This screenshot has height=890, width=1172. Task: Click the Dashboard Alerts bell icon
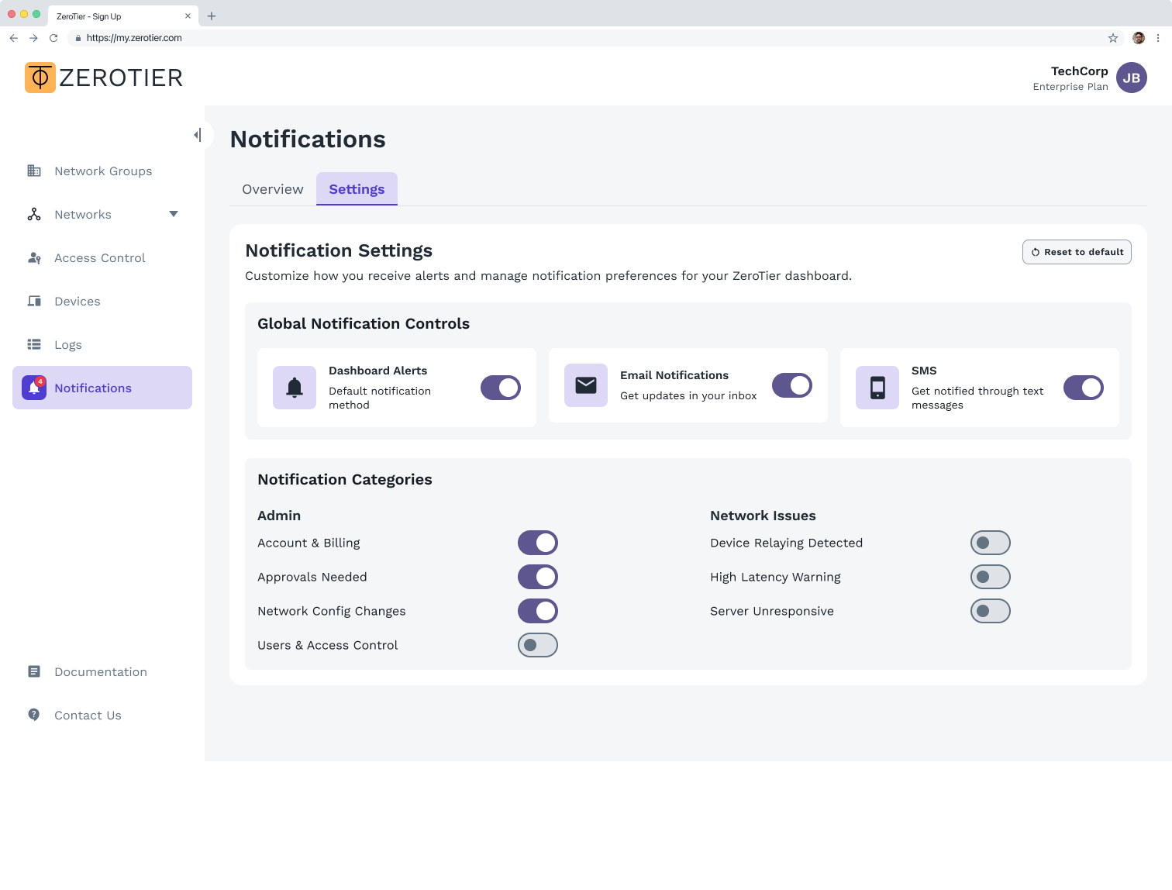(295, 388)
